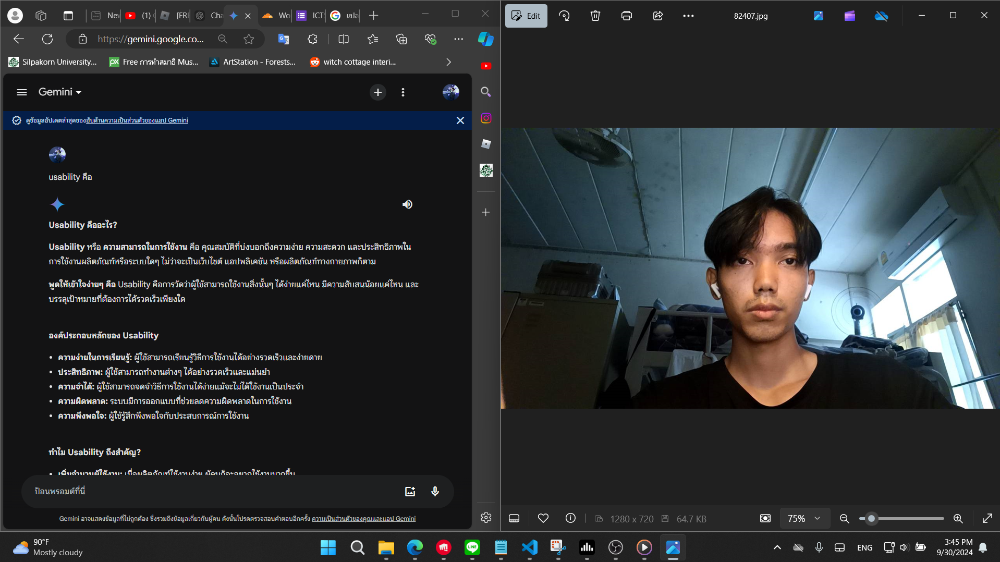Click the Edit button in Photos
Viewport: 1000px width, 562px height.
click(526, 16)
